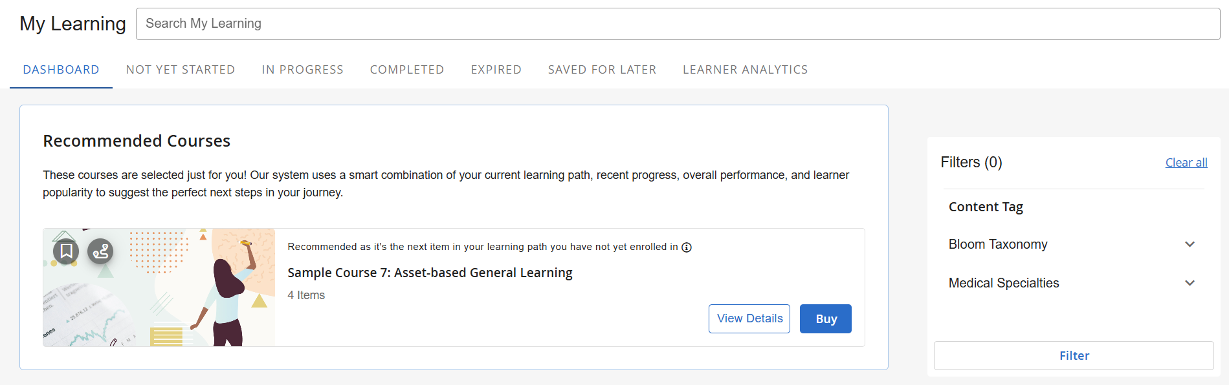Open the Sample Course 7 title link
The width and height of the screenshot is (1229, 385).
430,273
